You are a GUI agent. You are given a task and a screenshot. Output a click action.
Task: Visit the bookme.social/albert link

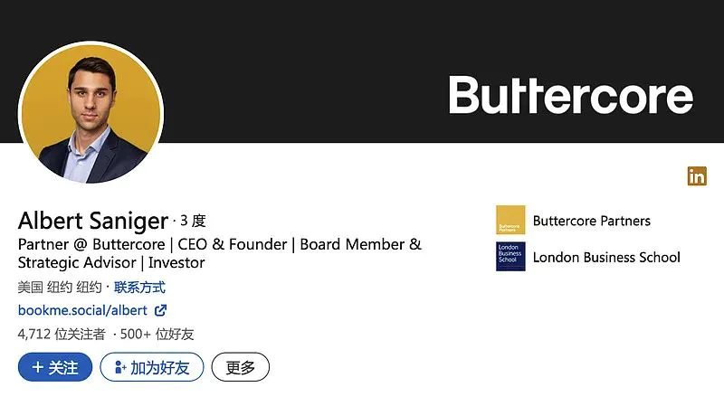tap(82, 310)
